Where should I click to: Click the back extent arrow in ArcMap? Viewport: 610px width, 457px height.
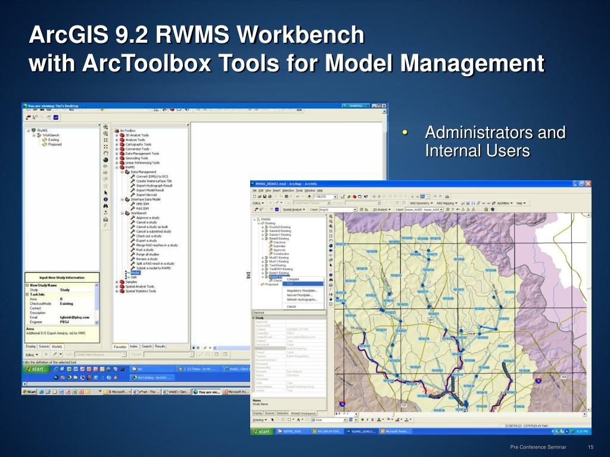(331, 251)
